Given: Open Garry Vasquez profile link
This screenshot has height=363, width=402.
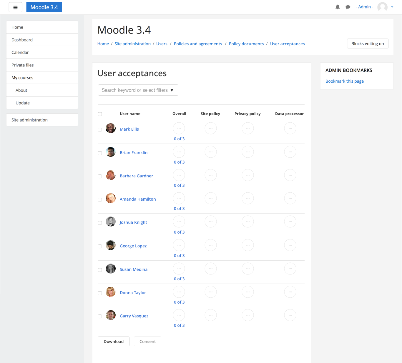Looking at the screenshot, I should (134, 316).
